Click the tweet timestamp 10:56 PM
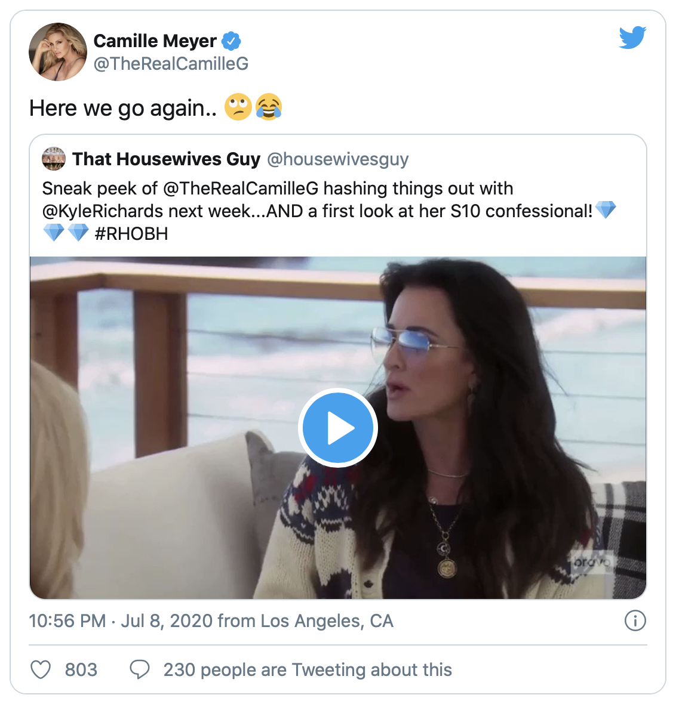The image size is (676, 704). 67,621
